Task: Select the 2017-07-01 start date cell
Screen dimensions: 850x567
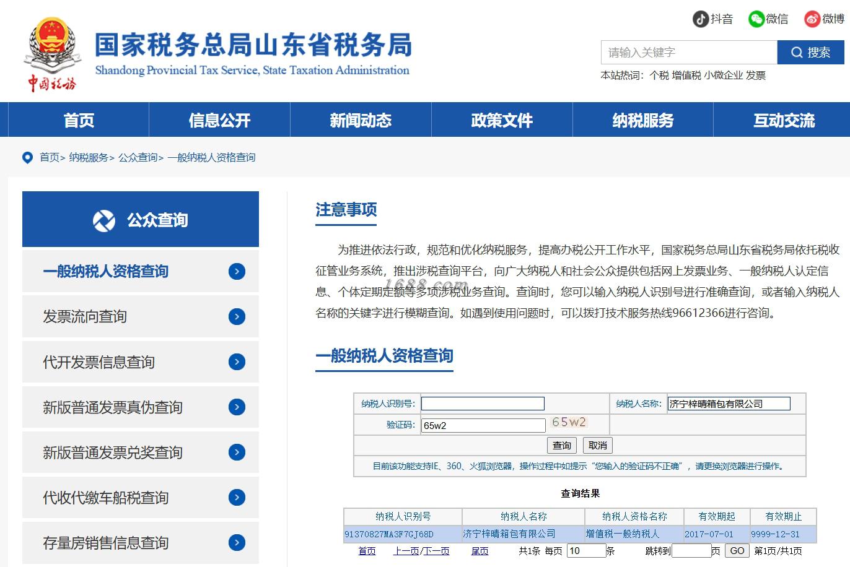Action: pyautogui.click(x=717, y=534)
